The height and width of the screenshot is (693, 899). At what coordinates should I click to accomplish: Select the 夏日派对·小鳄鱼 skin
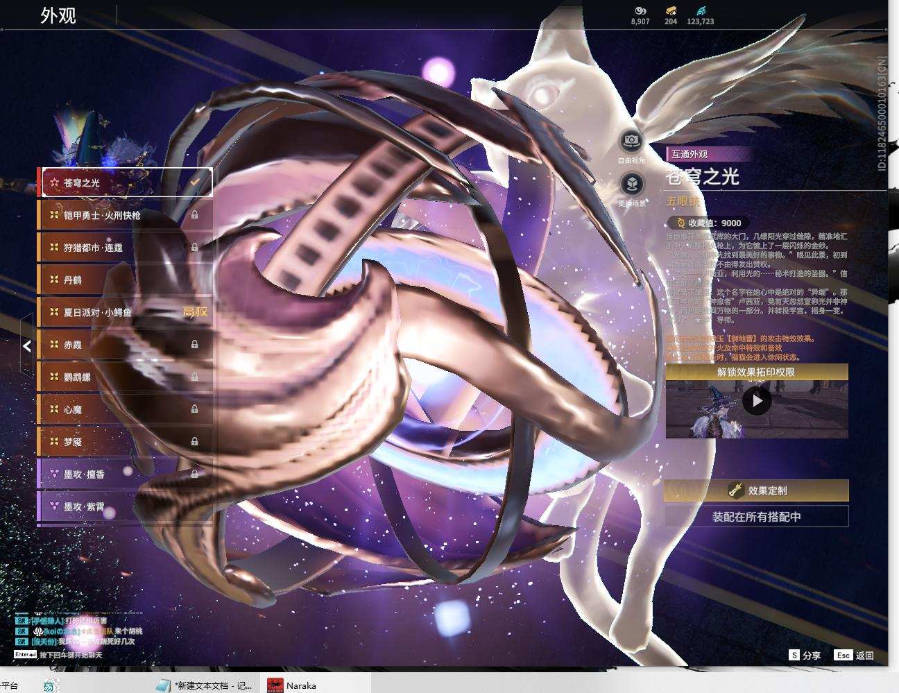(x=126, y=312)
